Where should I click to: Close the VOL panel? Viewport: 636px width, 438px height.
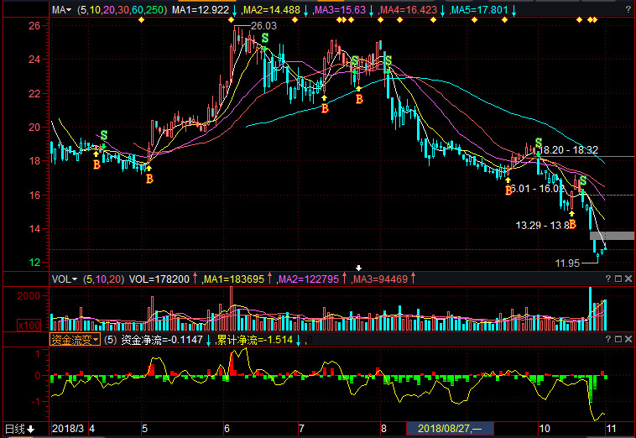tap(628, 279)
